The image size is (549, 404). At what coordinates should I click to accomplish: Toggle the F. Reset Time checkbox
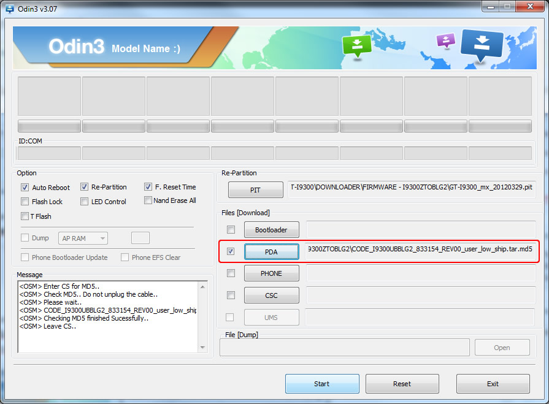(148, 187)
